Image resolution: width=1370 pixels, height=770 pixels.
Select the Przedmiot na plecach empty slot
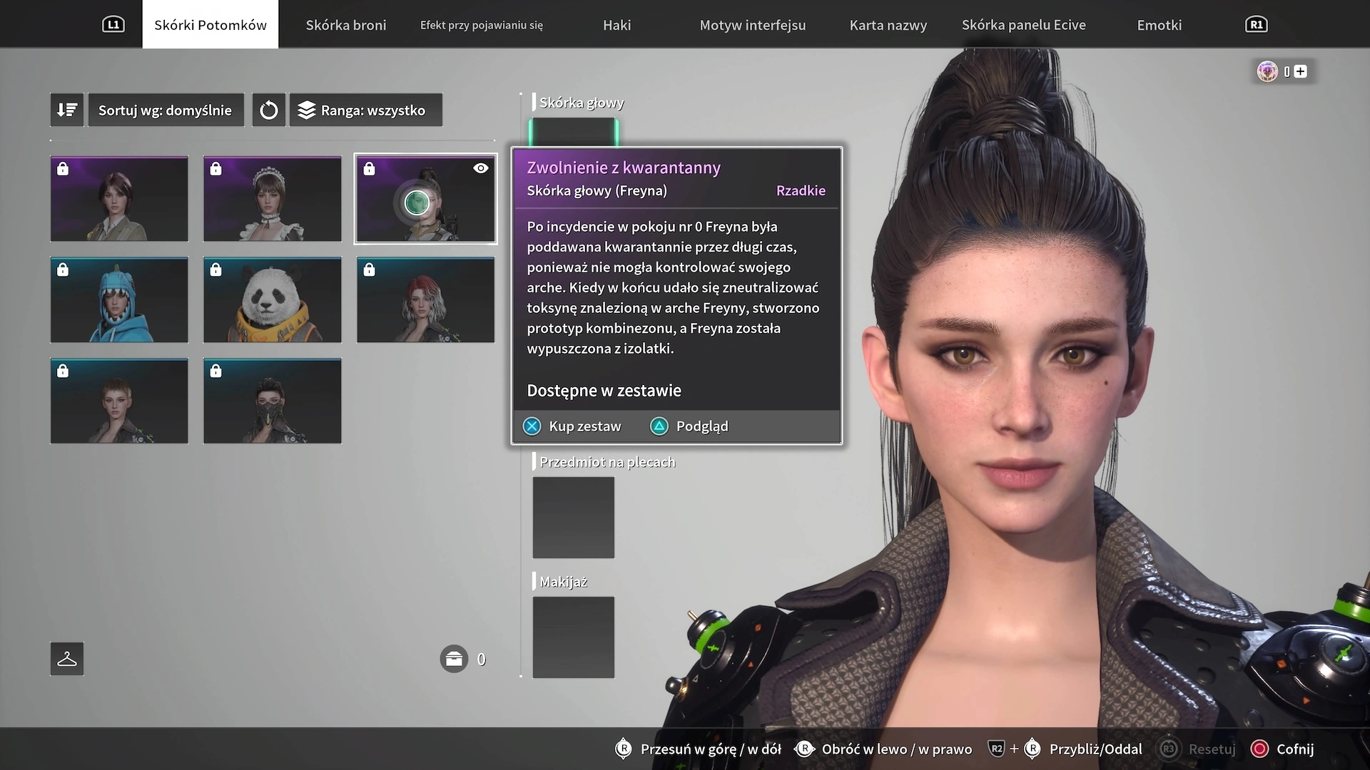(x=574, y=518)
